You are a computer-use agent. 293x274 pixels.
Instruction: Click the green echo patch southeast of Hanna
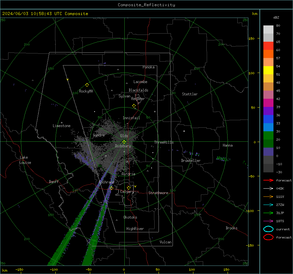tap(223, 159)
